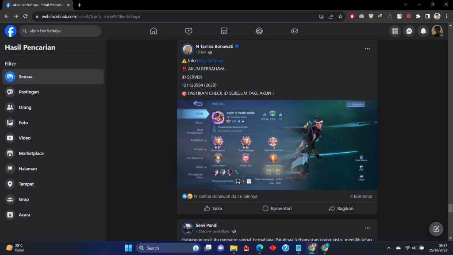Click the Komentari button

[x=277, y=209]
